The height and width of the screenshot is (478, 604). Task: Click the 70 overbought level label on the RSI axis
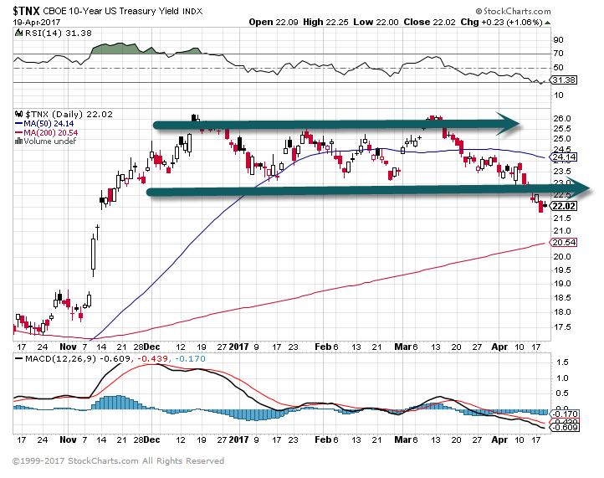pos(558,54)
